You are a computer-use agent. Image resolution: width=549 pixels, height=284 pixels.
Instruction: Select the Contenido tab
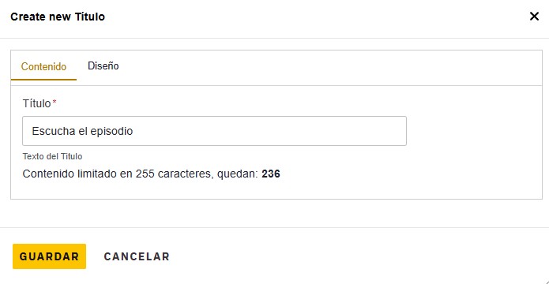(43, 66)
